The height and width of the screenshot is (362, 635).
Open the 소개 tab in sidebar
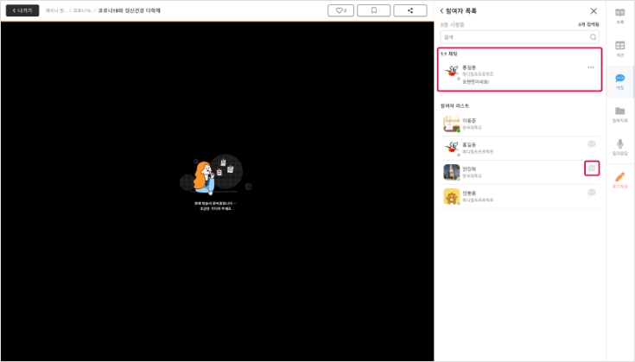click(x=620, y=16)
